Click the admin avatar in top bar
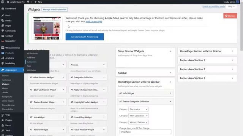Screen dimensions: 243x136 tap(238, 2)
